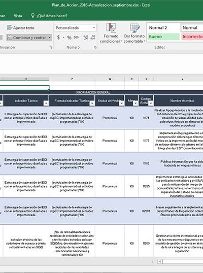Select 'Publicar información que ha sido traducida' cell
Screen dimensions: 203x273
click(x=179, y=163)
